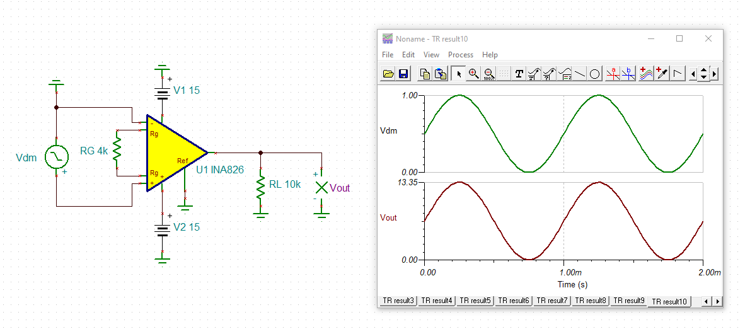Enable cursor a
The image size is (745, 334).
(x=613, y=74)
